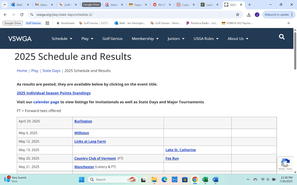Screen dimensions: 297x185
Task: Open Excel from the taskbar
Action: point(205,180)
